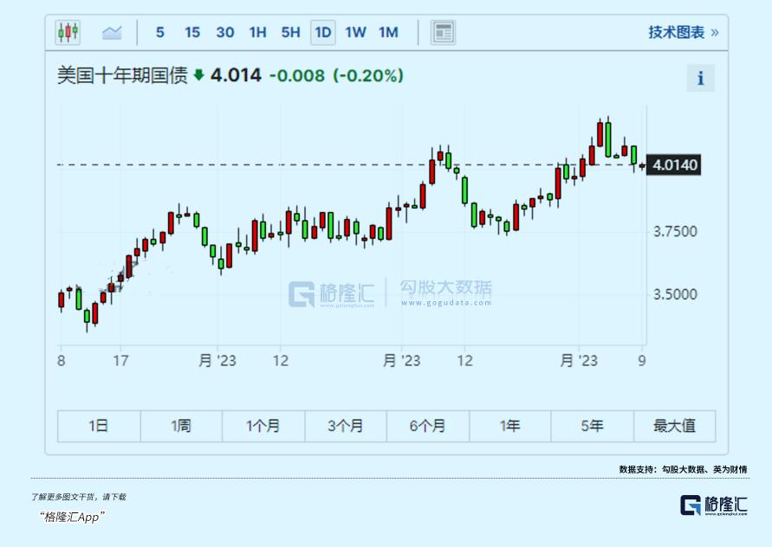Show the 1个月 time range
Screen dimensions: 772x547
tap(263, 426)
